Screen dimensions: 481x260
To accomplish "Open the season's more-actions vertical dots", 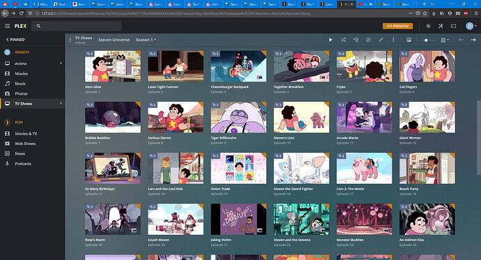I will [x=393, y=40].
